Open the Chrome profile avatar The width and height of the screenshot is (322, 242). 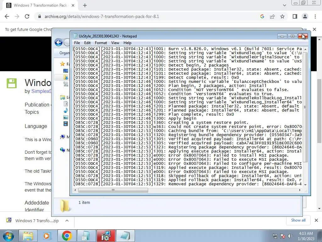point(305,16)
